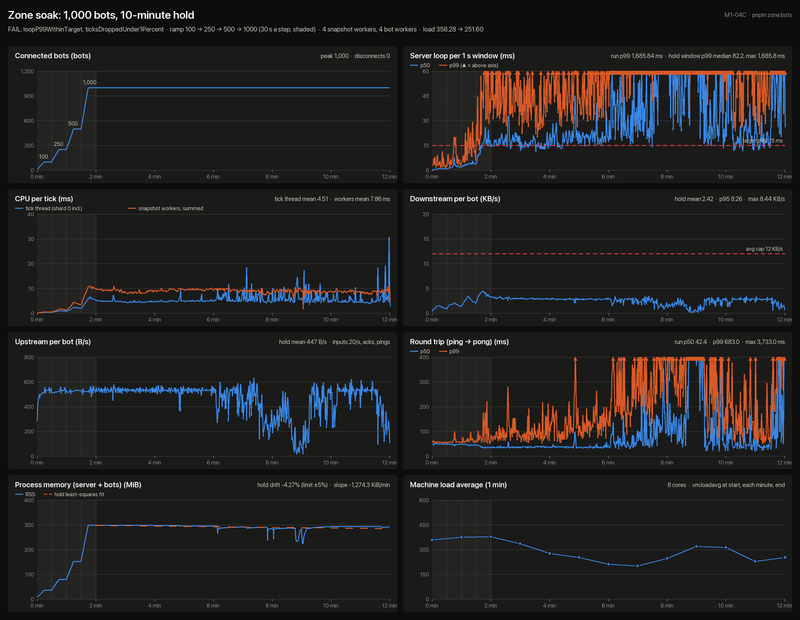Viewport: 800px width, 620px height.
Task: Select 'Process memory (server + bots) (MiB)' title
Action: pos(78,485)
